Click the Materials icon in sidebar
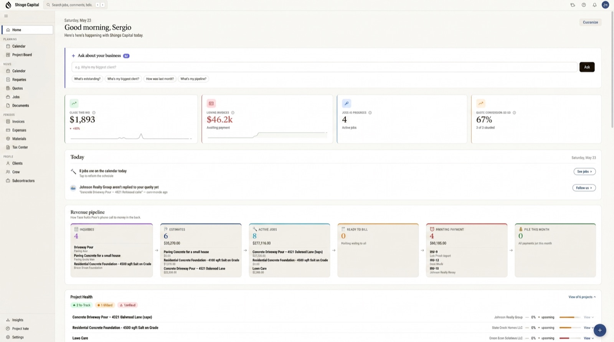 [8, 139]
